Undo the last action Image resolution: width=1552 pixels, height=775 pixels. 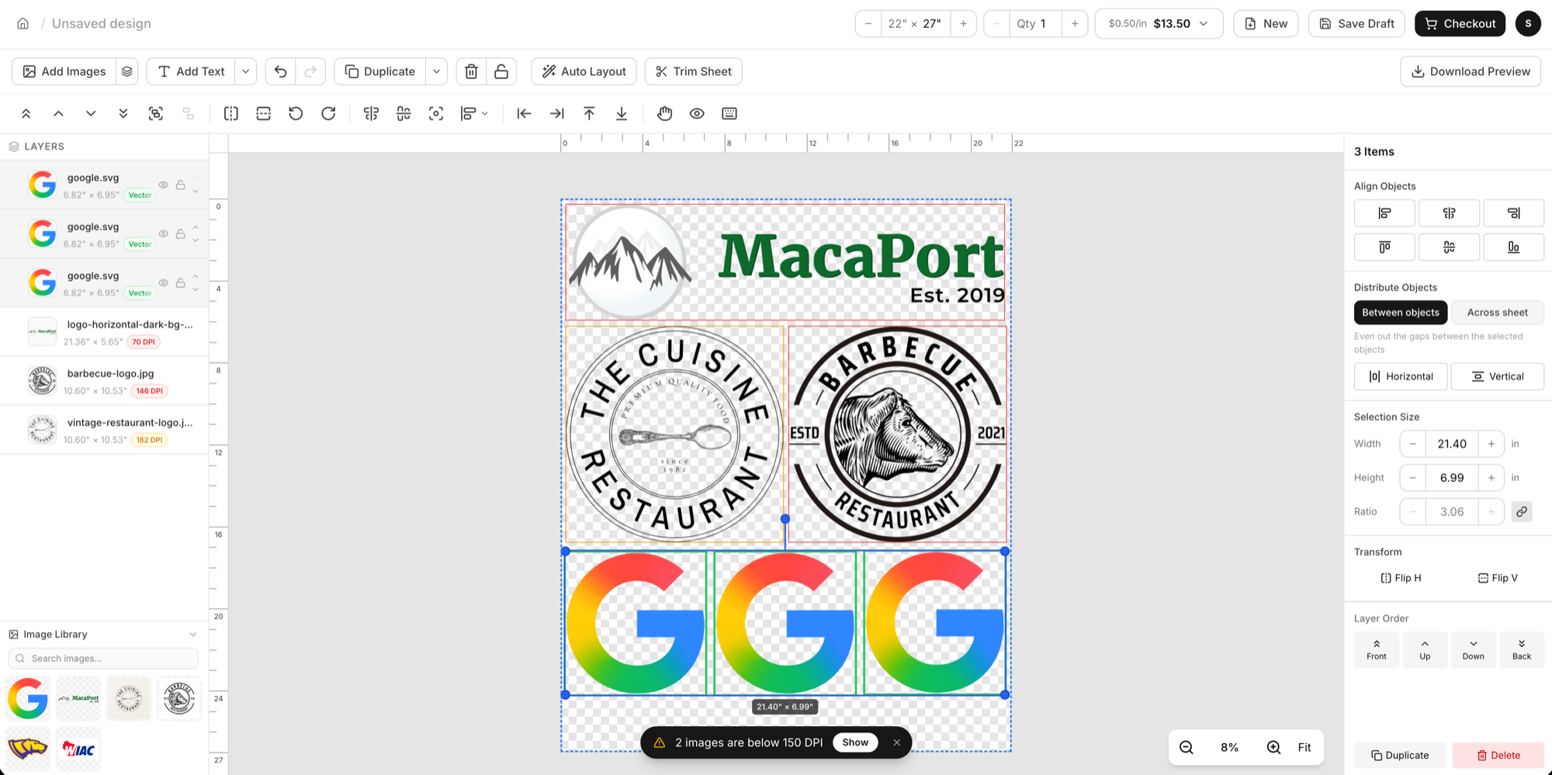(281, 71)
